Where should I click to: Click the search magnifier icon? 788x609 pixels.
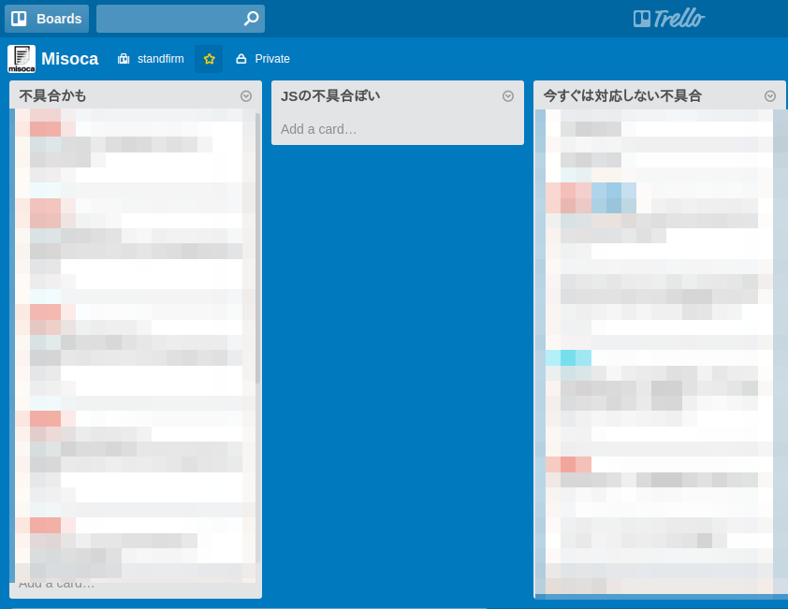(x=251, y=19)
